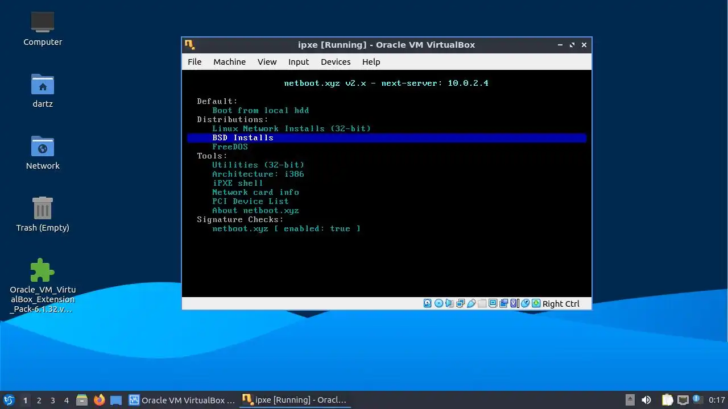
Task: Click the show desktop panel icon
Action: tap(116, 400)
